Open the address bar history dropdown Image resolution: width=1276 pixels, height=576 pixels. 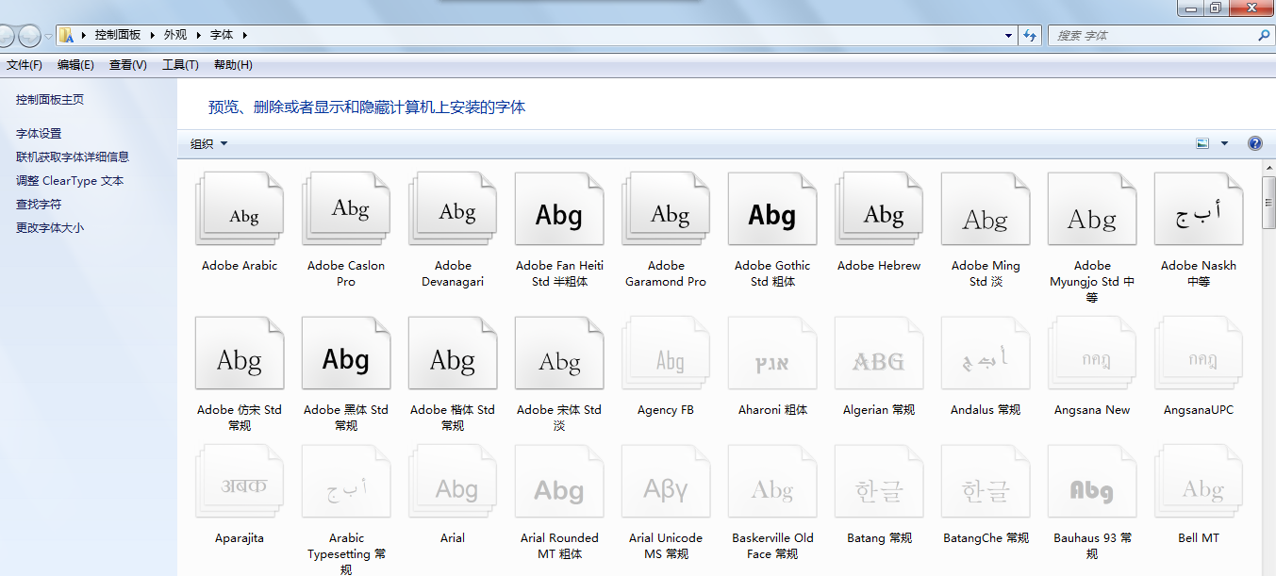pyautogui.click(x=1009, y=35)
